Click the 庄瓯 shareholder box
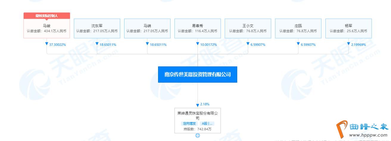 click(x=298, y=28)
